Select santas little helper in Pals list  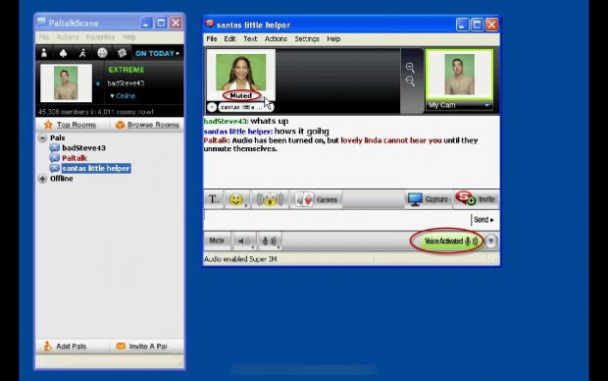click(95, 168)
